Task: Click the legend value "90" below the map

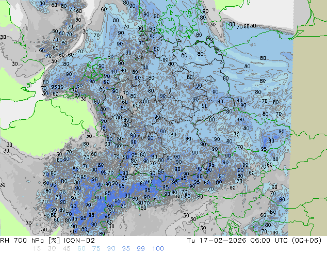Action: click(x=111, y=249)
